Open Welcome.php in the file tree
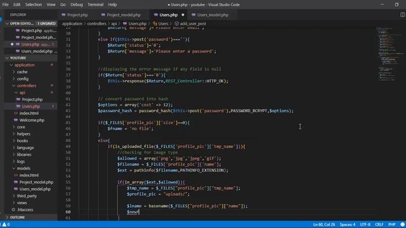 click(x=32, y=120)
